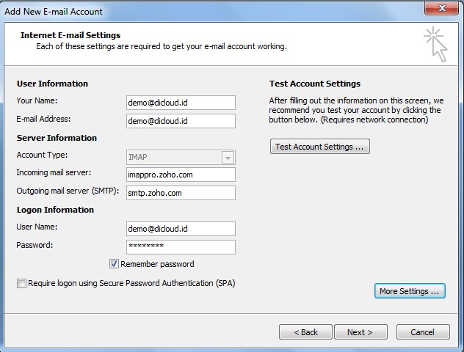Click into the Password field
Screen dimensions: 464x352
[x=181, y=247]
